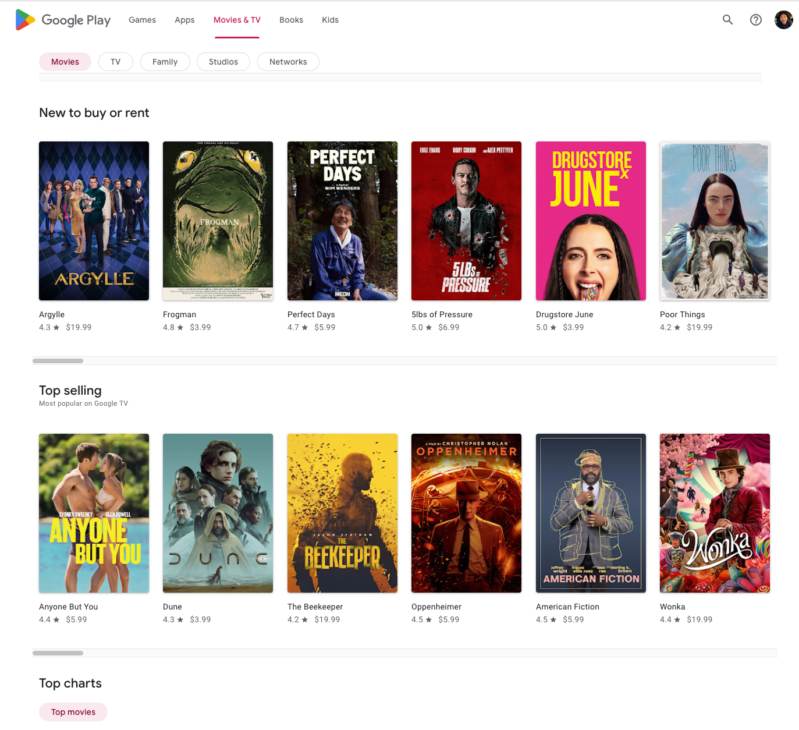The image size is (799, 730).
Task: Select the TV filter chip
Action: coord(116,62)
